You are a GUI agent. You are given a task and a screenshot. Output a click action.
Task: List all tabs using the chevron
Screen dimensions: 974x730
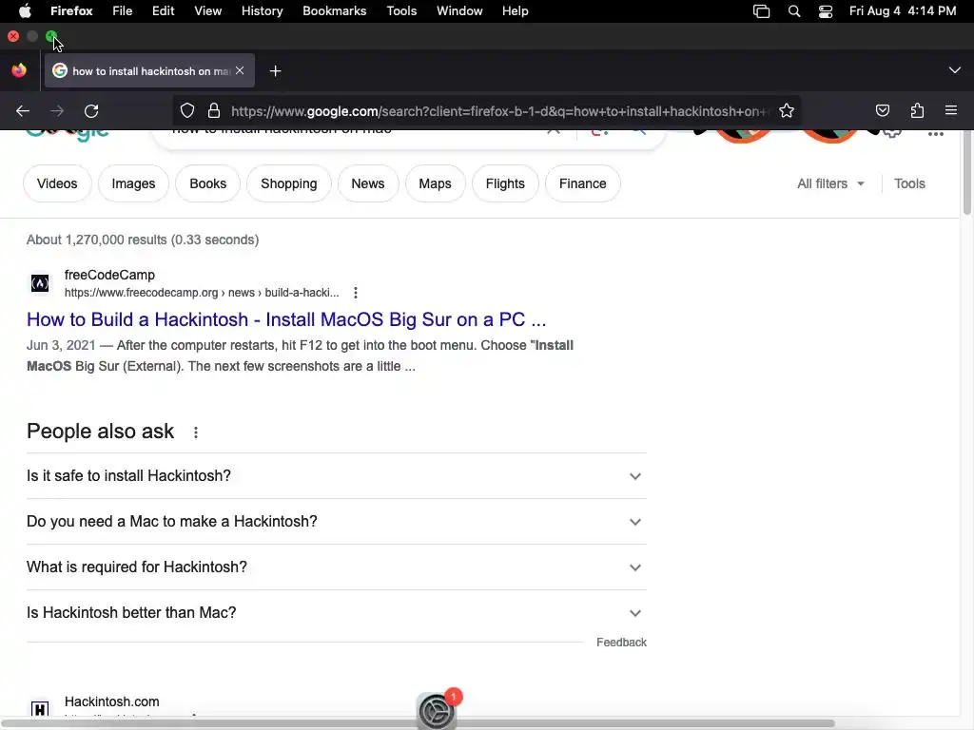(954, 70)
